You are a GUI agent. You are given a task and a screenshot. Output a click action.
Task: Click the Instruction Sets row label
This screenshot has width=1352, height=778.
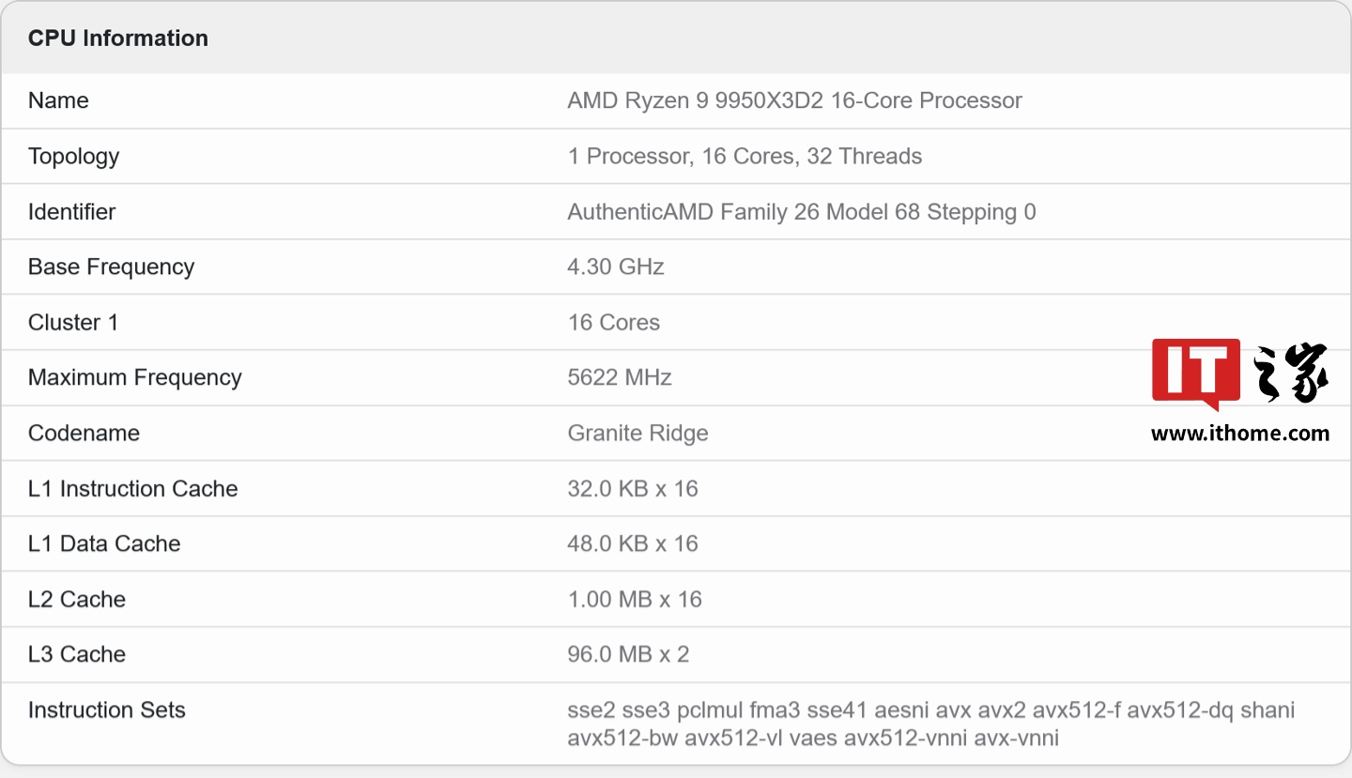click(x=106, y=709)
